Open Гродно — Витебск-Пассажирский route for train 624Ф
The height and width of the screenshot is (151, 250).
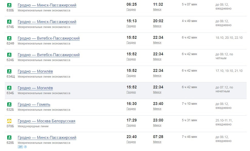point(48,38)
